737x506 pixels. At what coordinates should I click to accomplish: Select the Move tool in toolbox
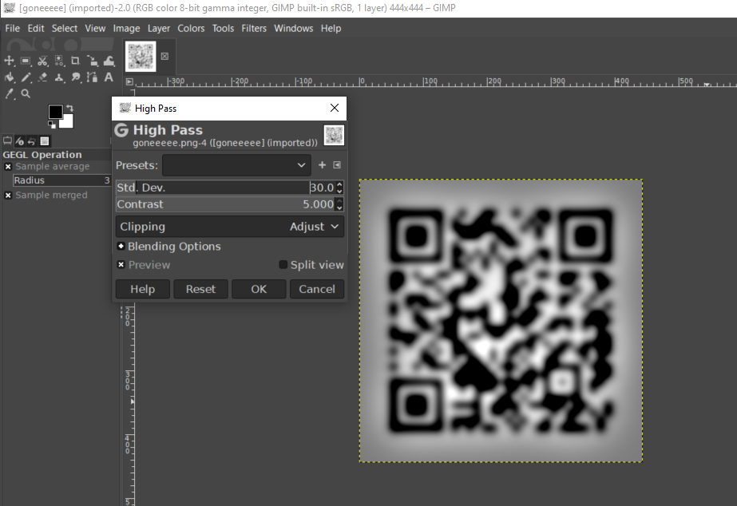point(10,61)
